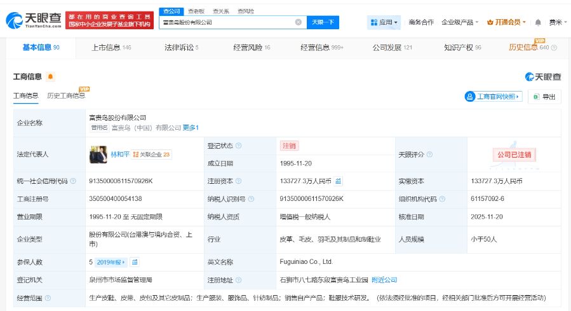Open the 开通会员 dropdown
This screenshot has width=571, height=311.
click(x=507, y=22)
